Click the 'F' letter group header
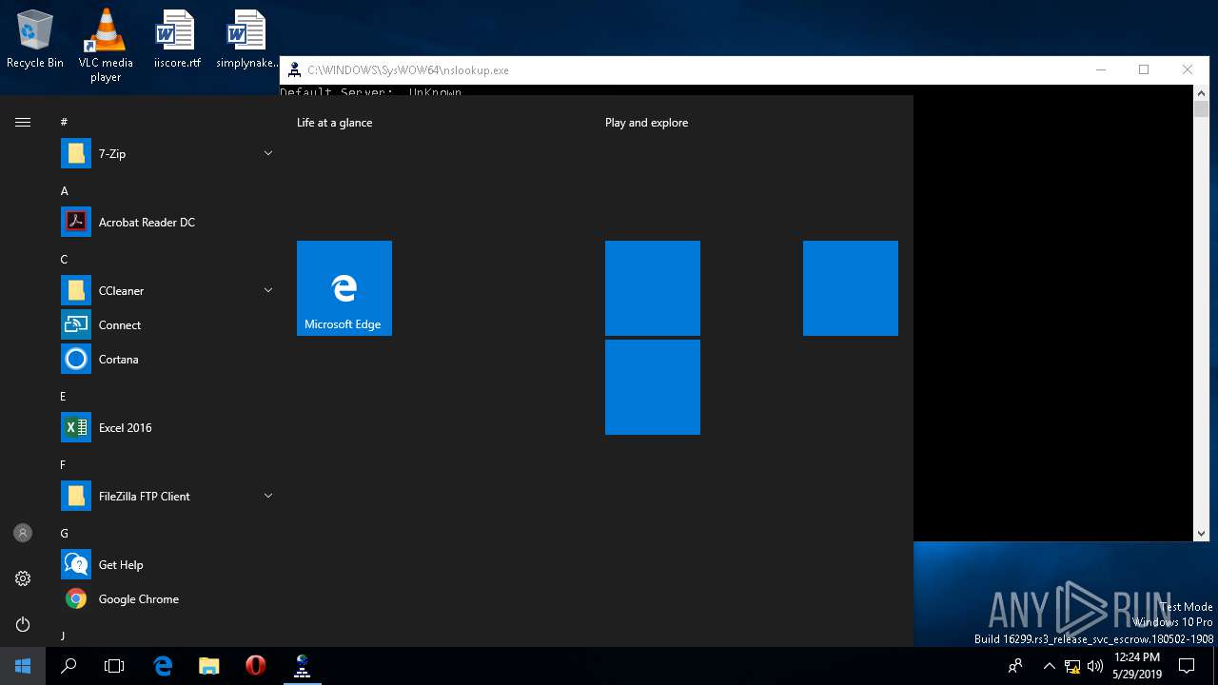1218x685 pixels. [63, 465]
